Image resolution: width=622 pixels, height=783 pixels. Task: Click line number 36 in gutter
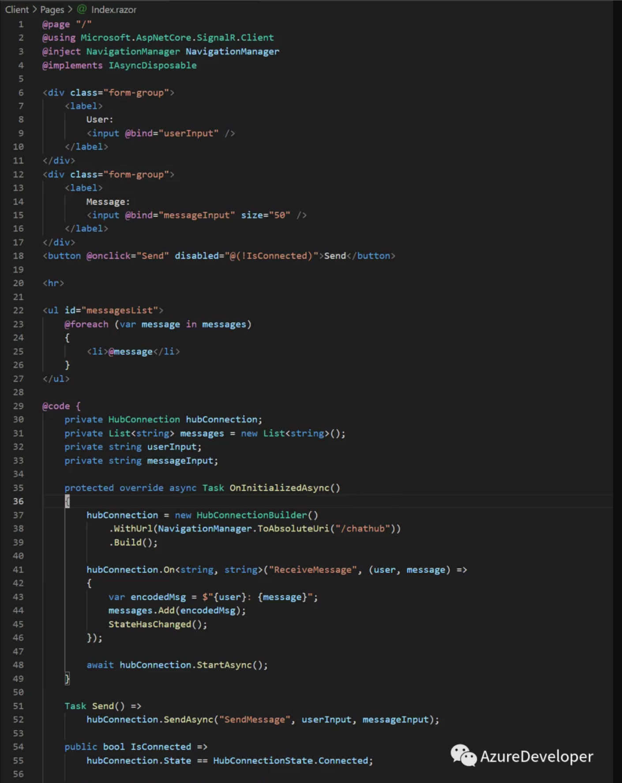point(18,501)
